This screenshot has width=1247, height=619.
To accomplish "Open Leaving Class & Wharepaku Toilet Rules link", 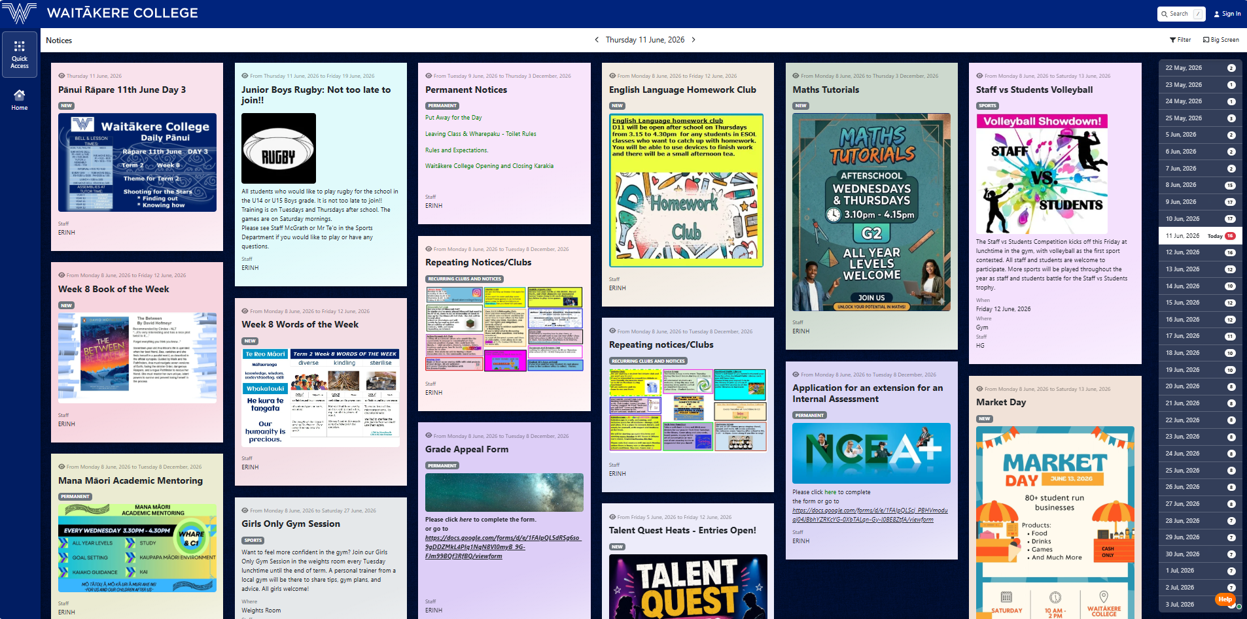I will [481, 134].
